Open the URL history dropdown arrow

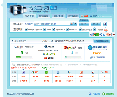(75, 24)
